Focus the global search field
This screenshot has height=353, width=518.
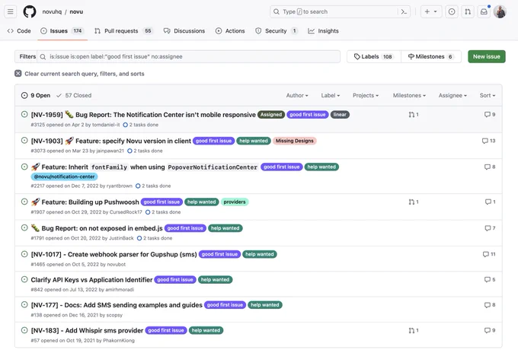340,11
